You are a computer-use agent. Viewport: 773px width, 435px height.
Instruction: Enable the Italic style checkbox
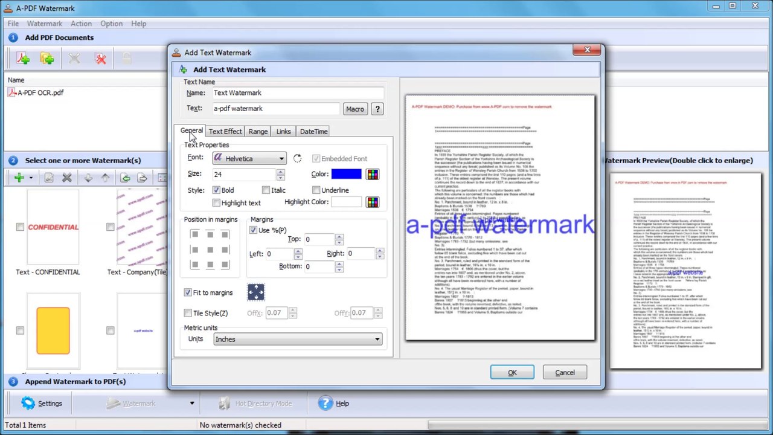(266, 190)
